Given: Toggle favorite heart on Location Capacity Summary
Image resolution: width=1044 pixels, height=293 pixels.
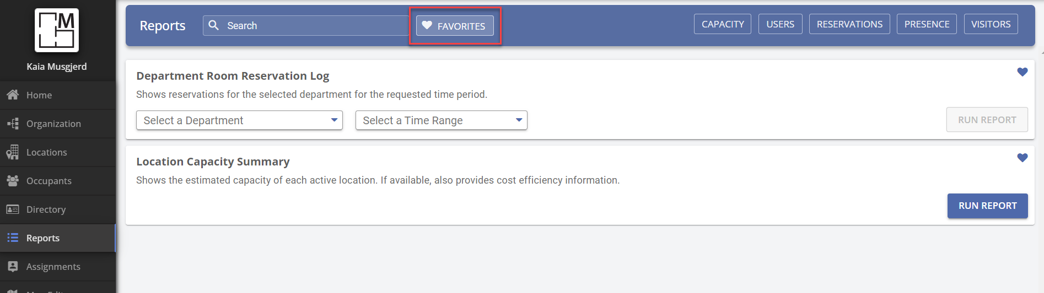Looking at the screenshot, I should [1023, 158].
